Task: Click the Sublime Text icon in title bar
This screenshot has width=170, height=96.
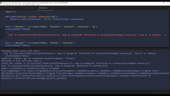Action: pos(1,3)
